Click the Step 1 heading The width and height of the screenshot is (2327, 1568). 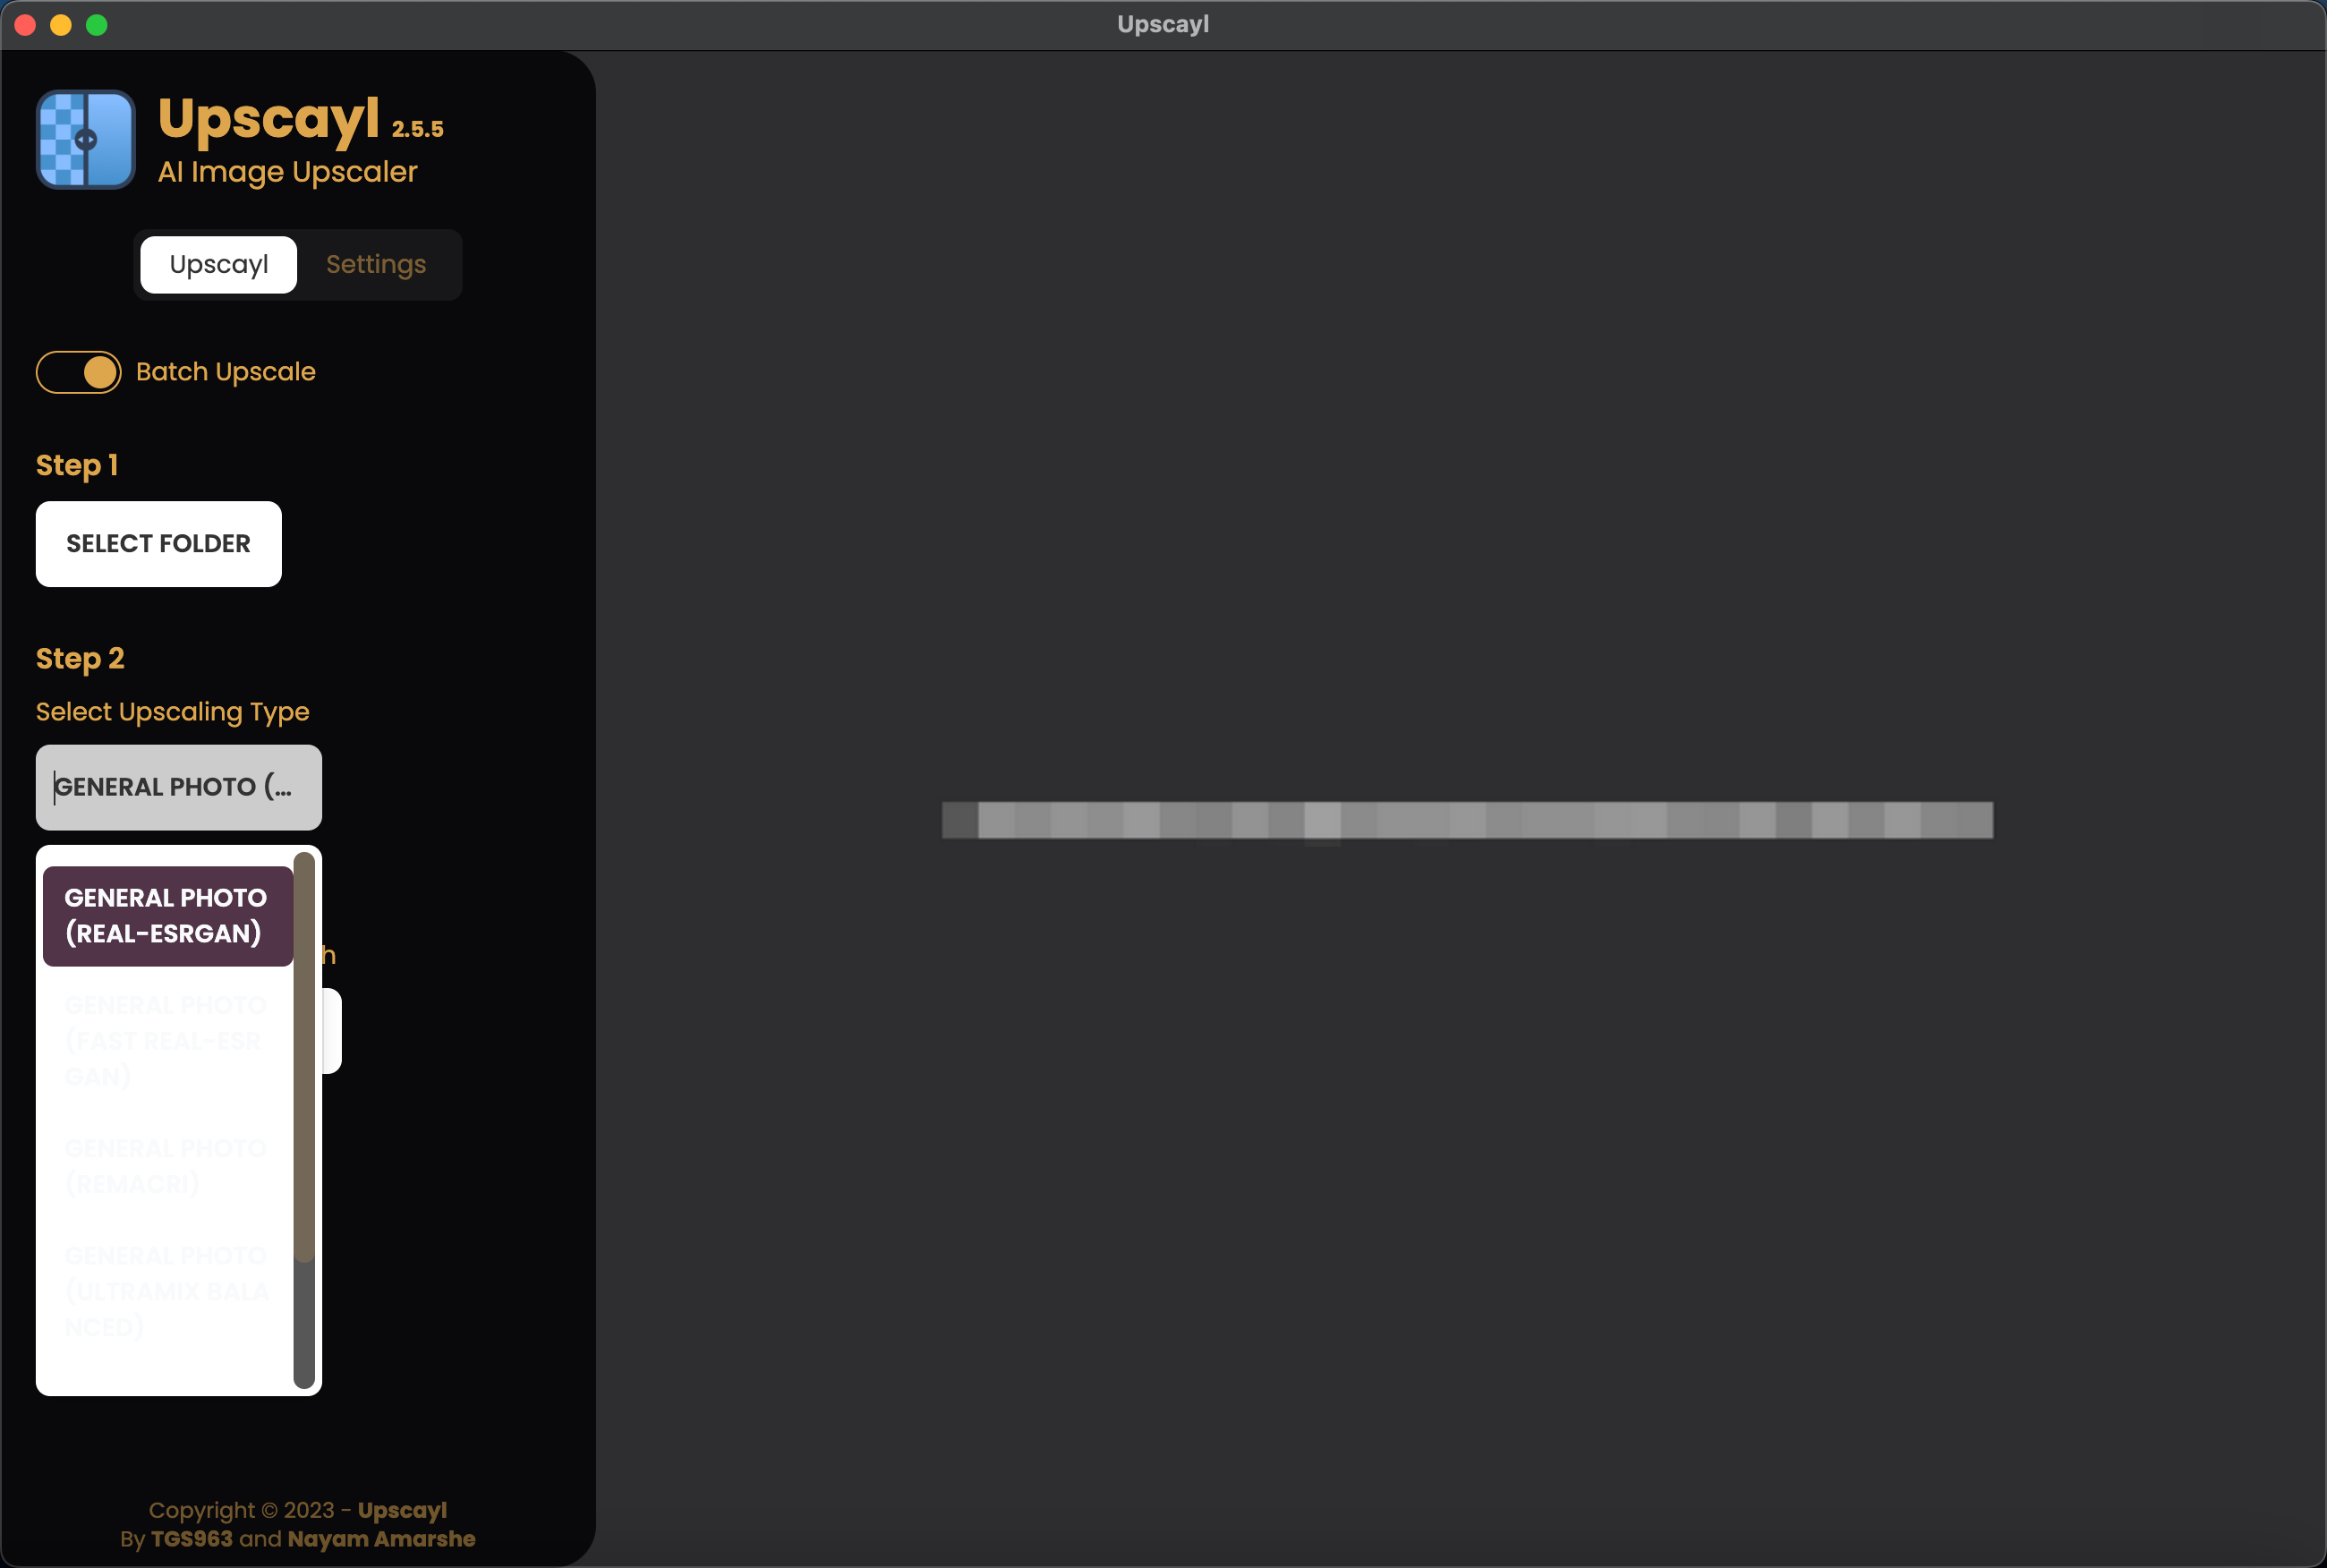77,464
